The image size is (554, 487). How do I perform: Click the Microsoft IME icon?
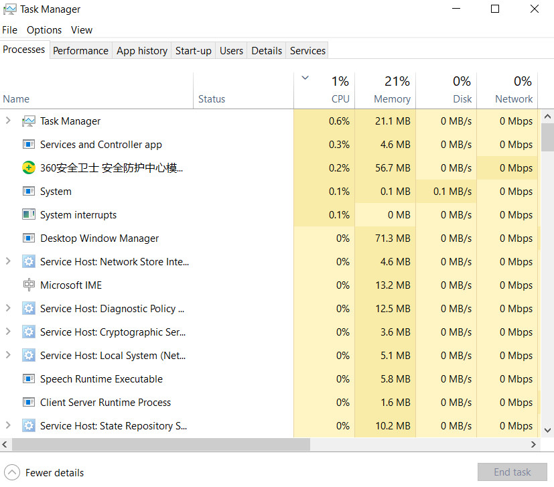pos(29,285)
